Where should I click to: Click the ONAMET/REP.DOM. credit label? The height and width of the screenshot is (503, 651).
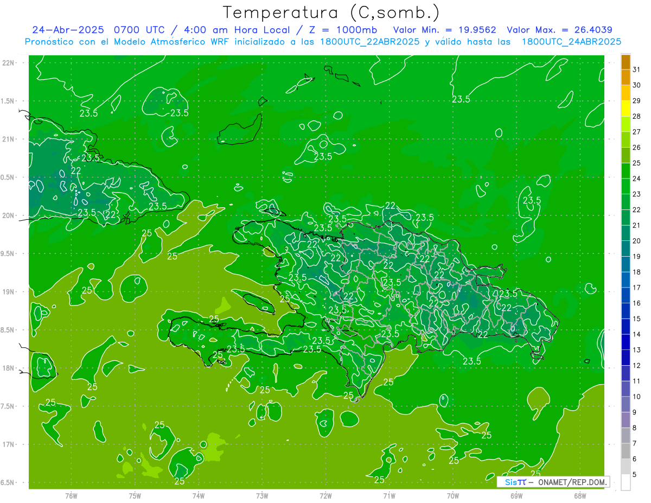point(572,482)
